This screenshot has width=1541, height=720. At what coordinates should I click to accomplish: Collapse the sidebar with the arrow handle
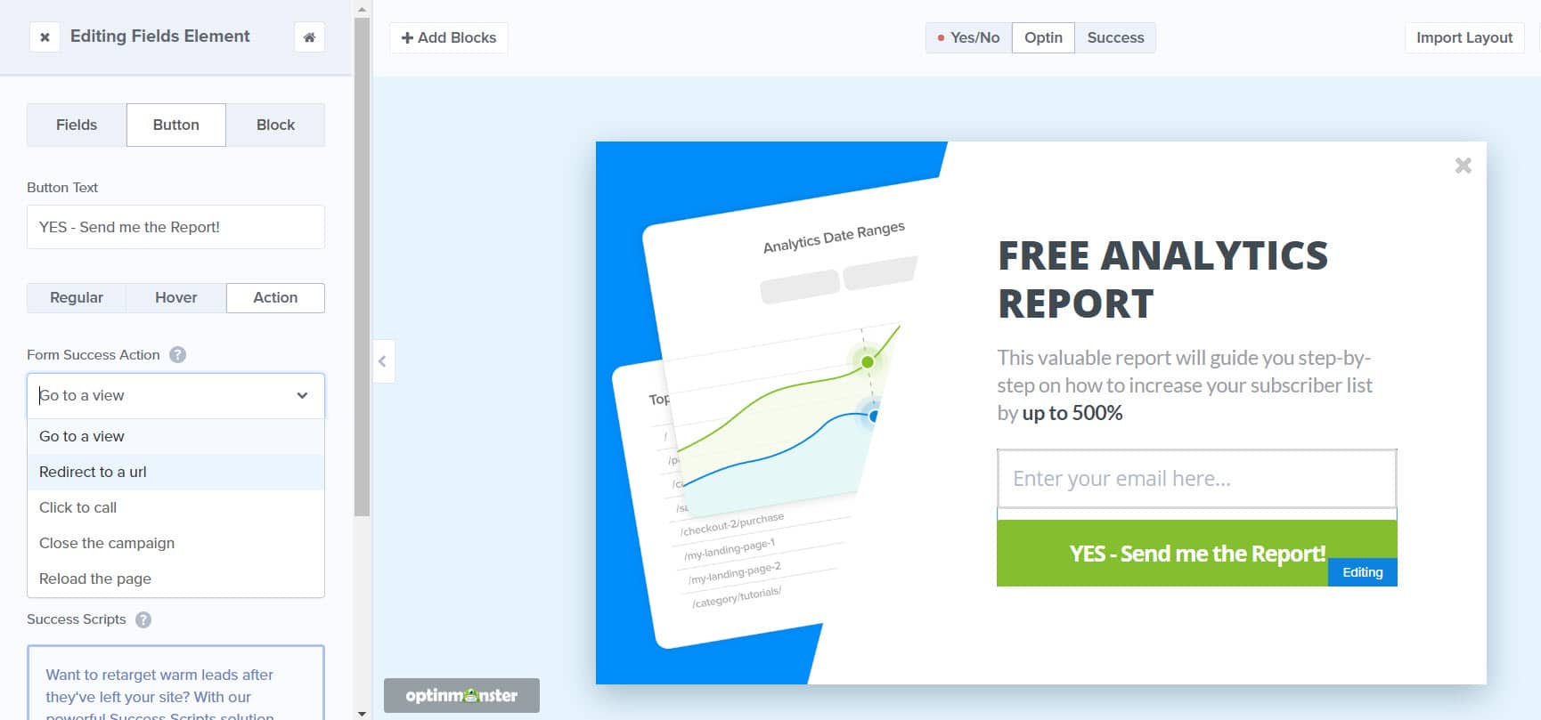point(383,361)
